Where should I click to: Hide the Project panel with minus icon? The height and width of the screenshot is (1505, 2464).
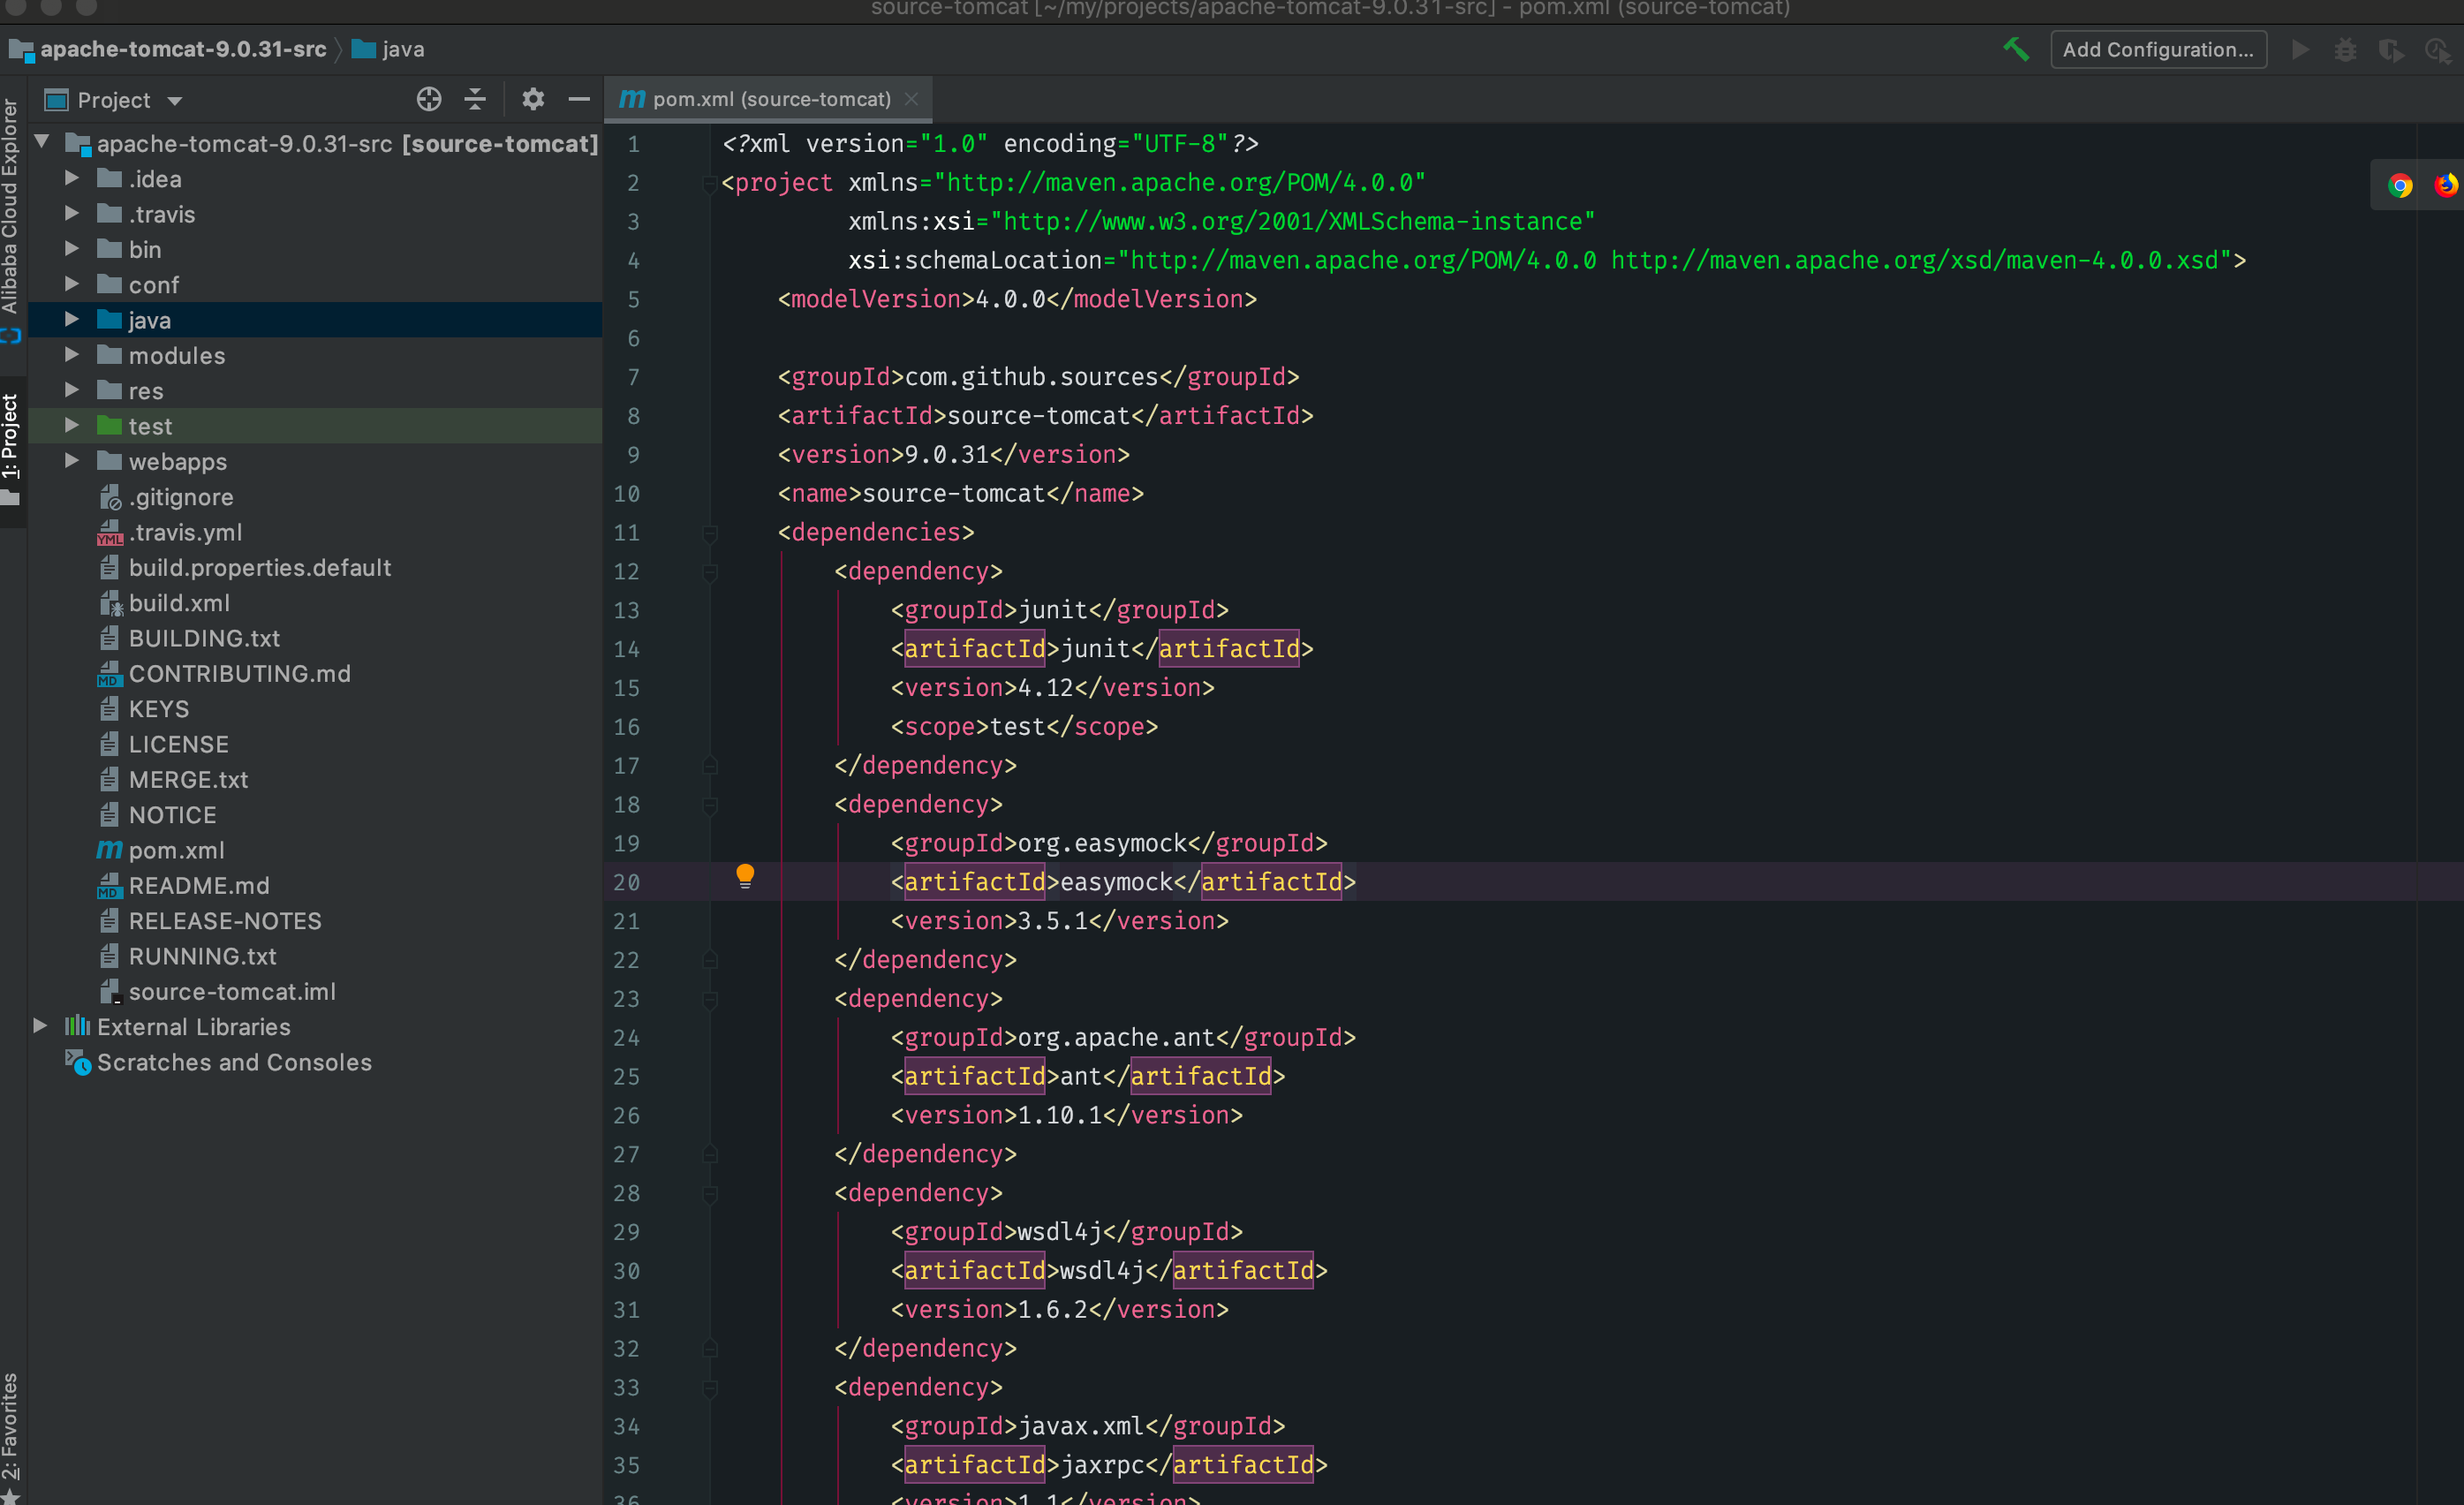click(x=579, y=99)
